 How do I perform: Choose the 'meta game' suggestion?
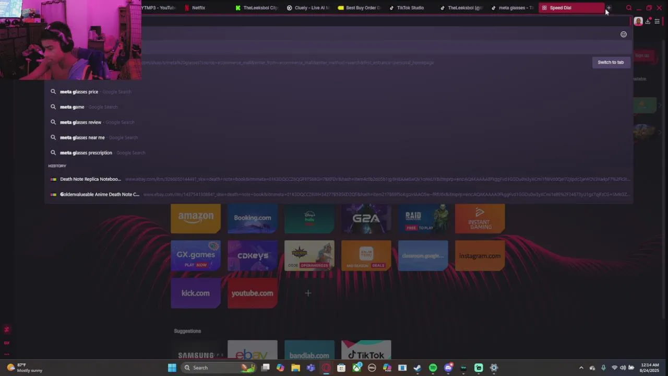pyautogui.click(x=339, y=107)
